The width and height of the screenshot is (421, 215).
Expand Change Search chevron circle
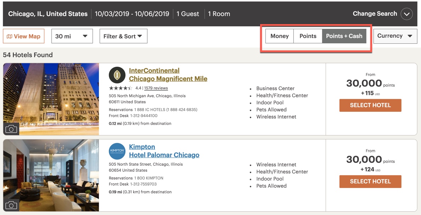406,14
